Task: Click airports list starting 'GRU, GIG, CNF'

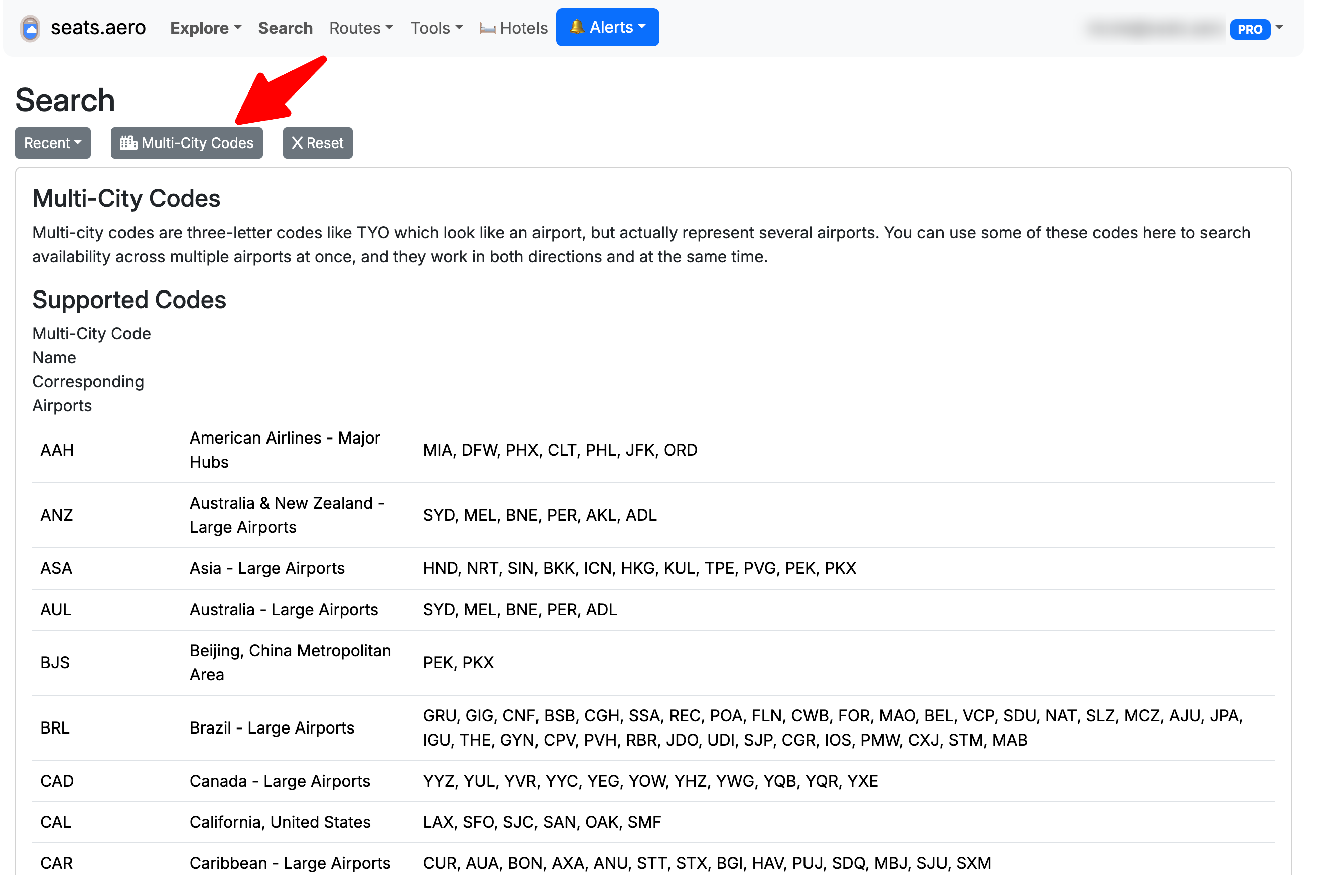Action: coord(833,728)
